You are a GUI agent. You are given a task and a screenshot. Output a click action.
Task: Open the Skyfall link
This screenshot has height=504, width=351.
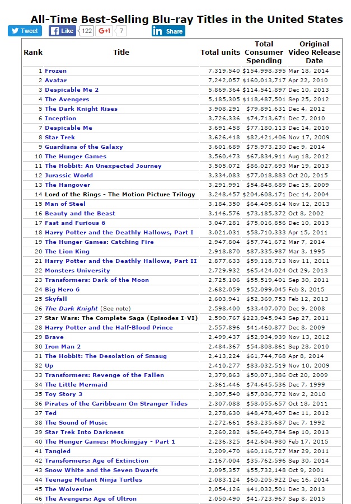[x=56, y=299]
